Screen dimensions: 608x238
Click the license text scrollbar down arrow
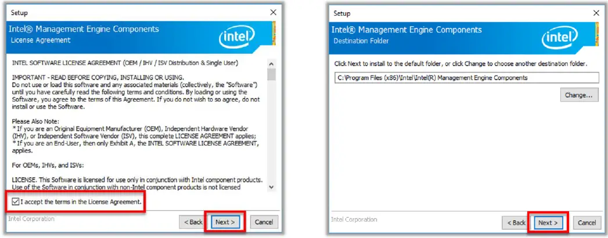coord(271,187)
